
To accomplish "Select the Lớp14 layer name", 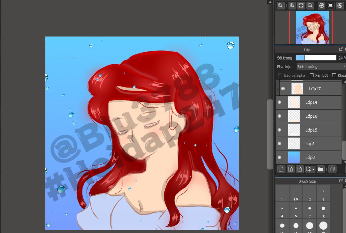I will point(311,102).
